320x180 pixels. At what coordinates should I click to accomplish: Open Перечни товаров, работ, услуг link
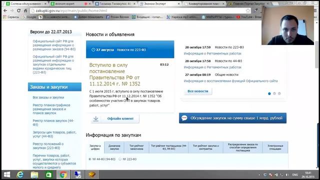click(54, 161)
